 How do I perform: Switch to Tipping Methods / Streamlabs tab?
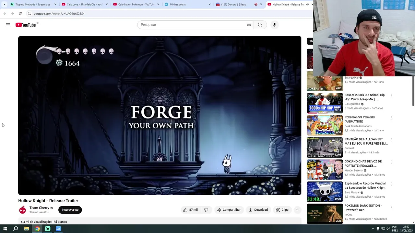[33, 5]
